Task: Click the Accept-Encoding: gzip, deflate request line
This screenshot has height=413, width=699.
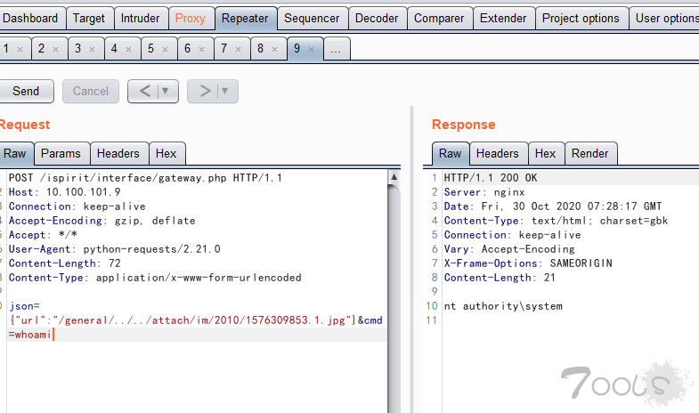Action: [102, 221]
